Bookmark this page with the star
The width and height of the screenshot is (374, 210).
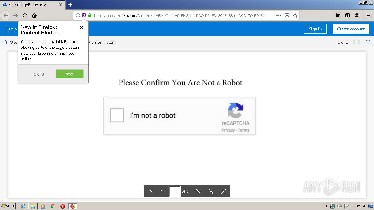[295, 15]
